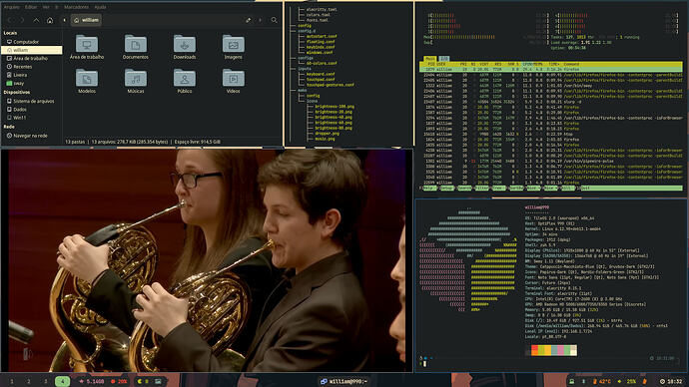689x387 pixels.
Task: Open the Ajuda menu
Action: pyautogui.click(x=100, y=7)
